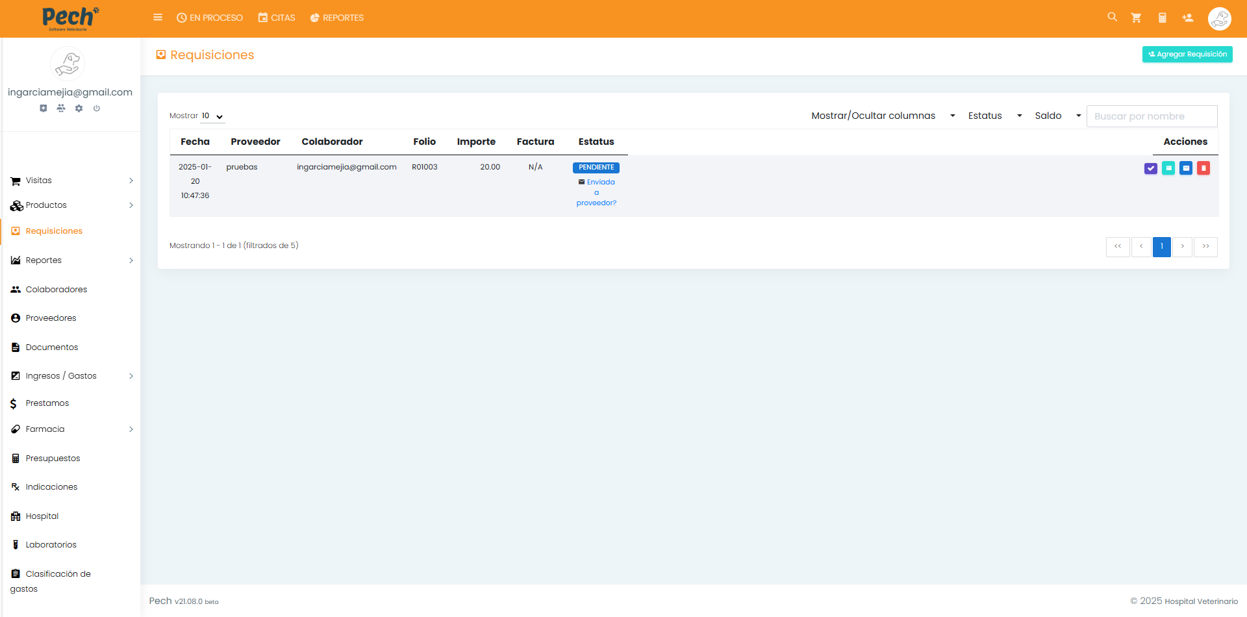
Task: Click the blue envelope send action icon
Action: pyautogui.click(x=1185, y=168)
